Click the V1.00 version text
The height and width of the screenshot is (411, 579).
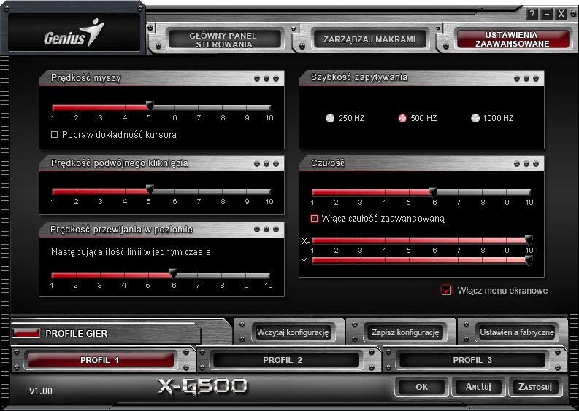pos(41,391)
